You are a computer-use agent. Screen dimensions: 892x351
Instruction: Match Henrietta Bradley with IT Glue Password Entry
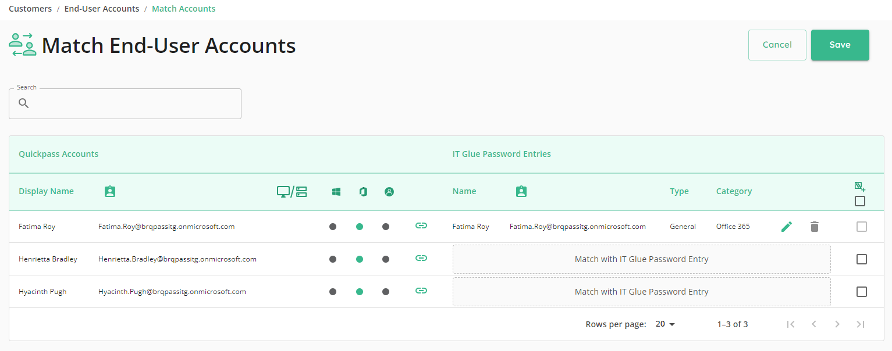pos(642,259)
